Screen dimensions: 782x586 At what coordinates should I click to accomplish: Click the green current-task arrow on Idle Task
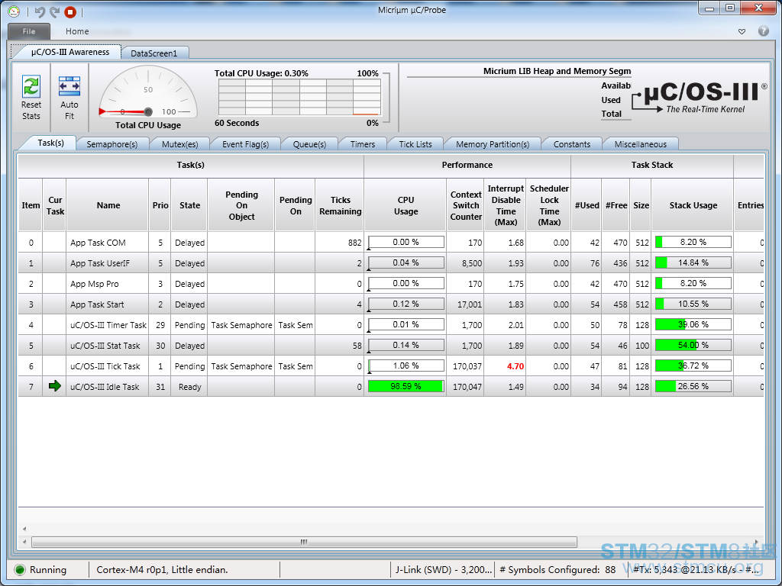click(x=54, y=387)
